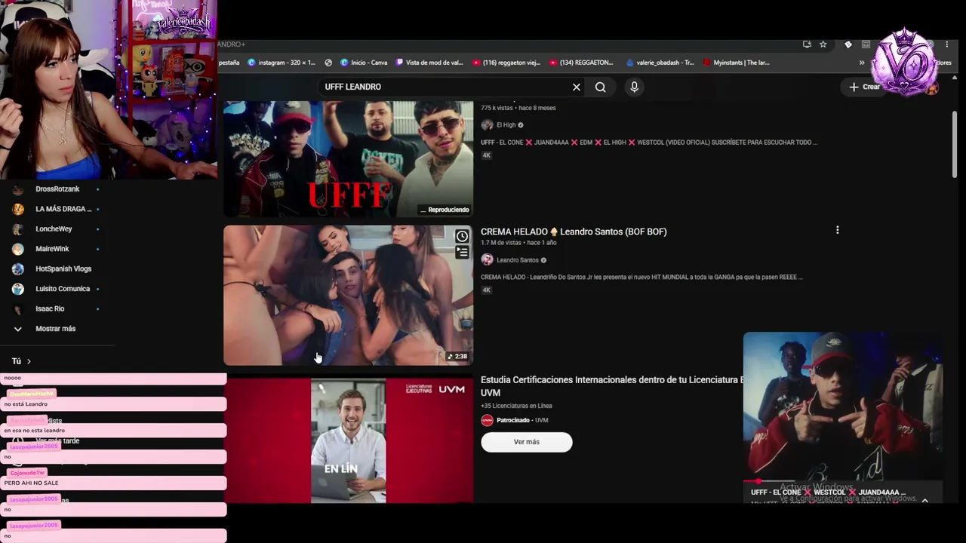Bookmark this page with the star icon
This screenshot has height=543, width=966.
point(823,44)
